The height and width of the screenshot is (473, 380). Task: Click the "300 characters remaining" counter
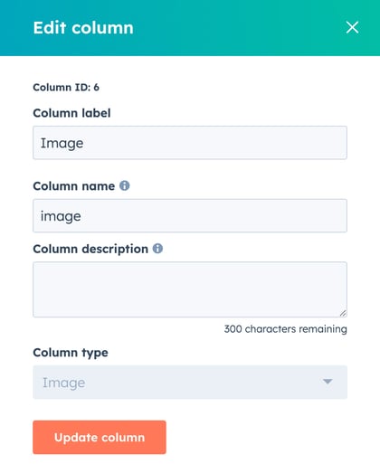(x=286, y=329)
